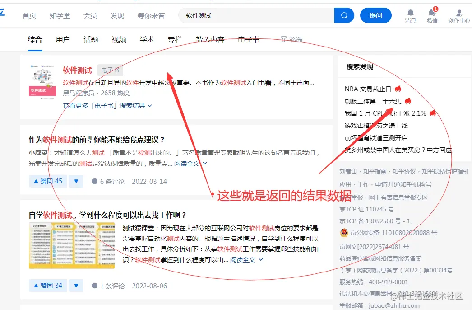
Task: Click the 知乎协议 footer link
Action: [x=404, y=171]
